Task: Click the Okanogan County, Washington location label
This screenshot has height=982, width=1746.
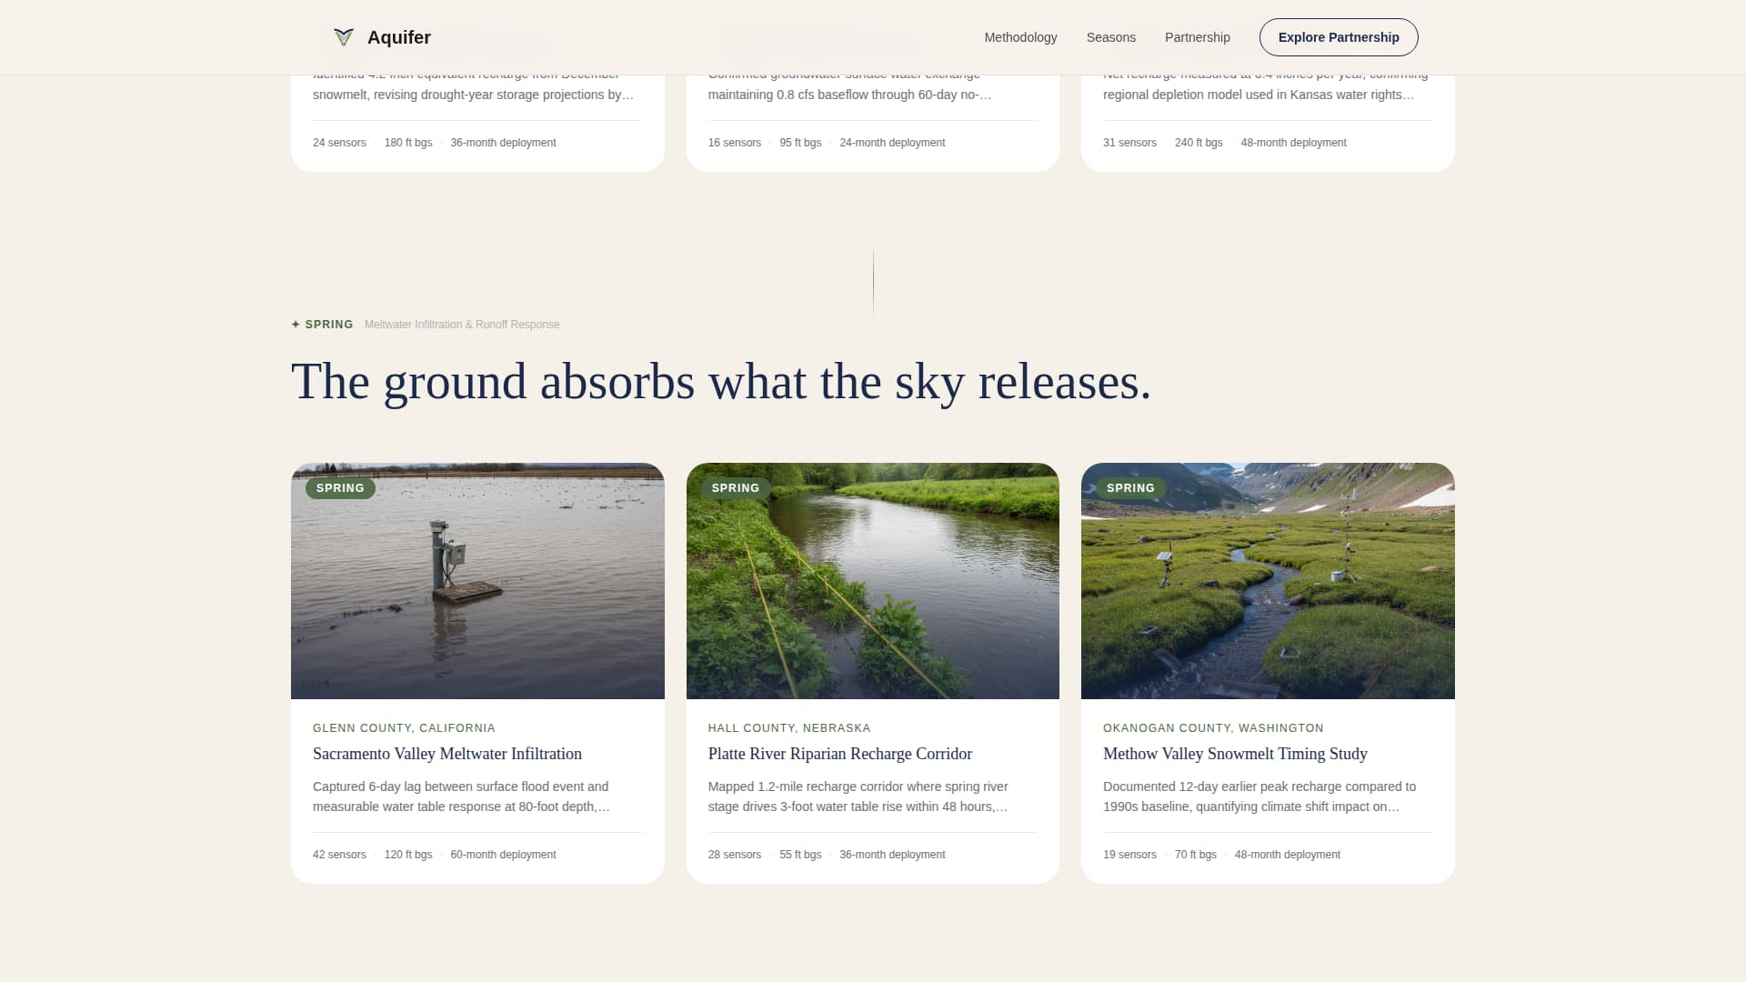Action: coord(1212,727)
